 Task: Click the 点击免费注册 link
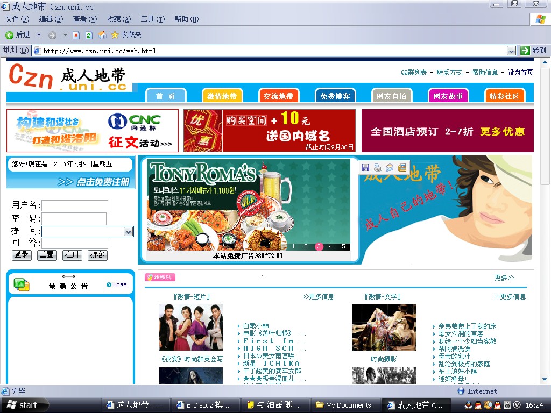pos(94,182)
